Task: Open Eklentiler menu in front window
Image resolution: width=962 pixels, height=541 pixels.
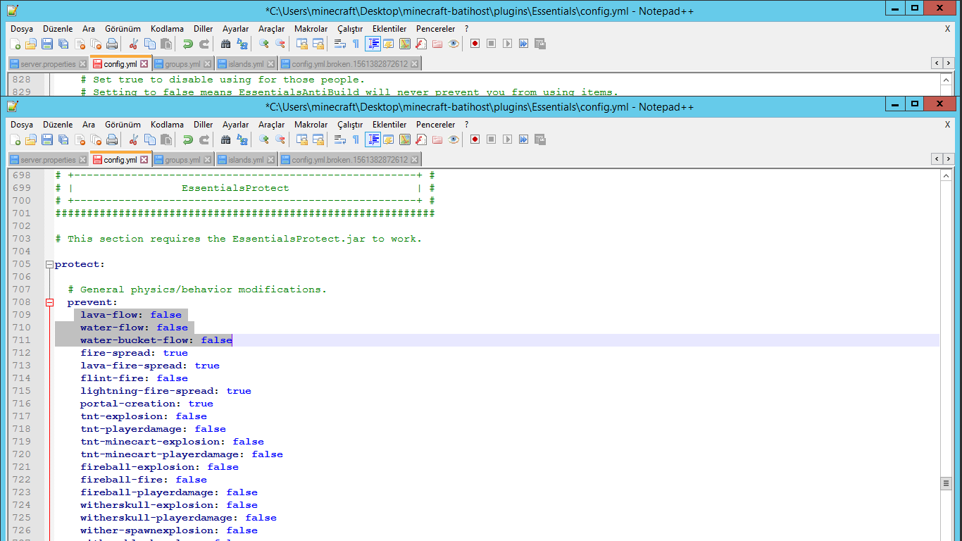Action: (x=389, y=125)
